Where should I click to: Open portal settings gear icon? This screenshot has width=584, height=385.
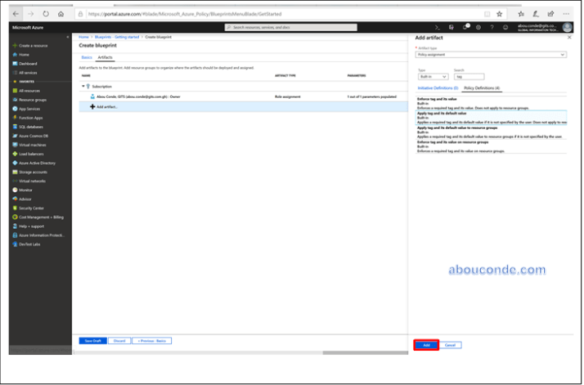(479, 27)
